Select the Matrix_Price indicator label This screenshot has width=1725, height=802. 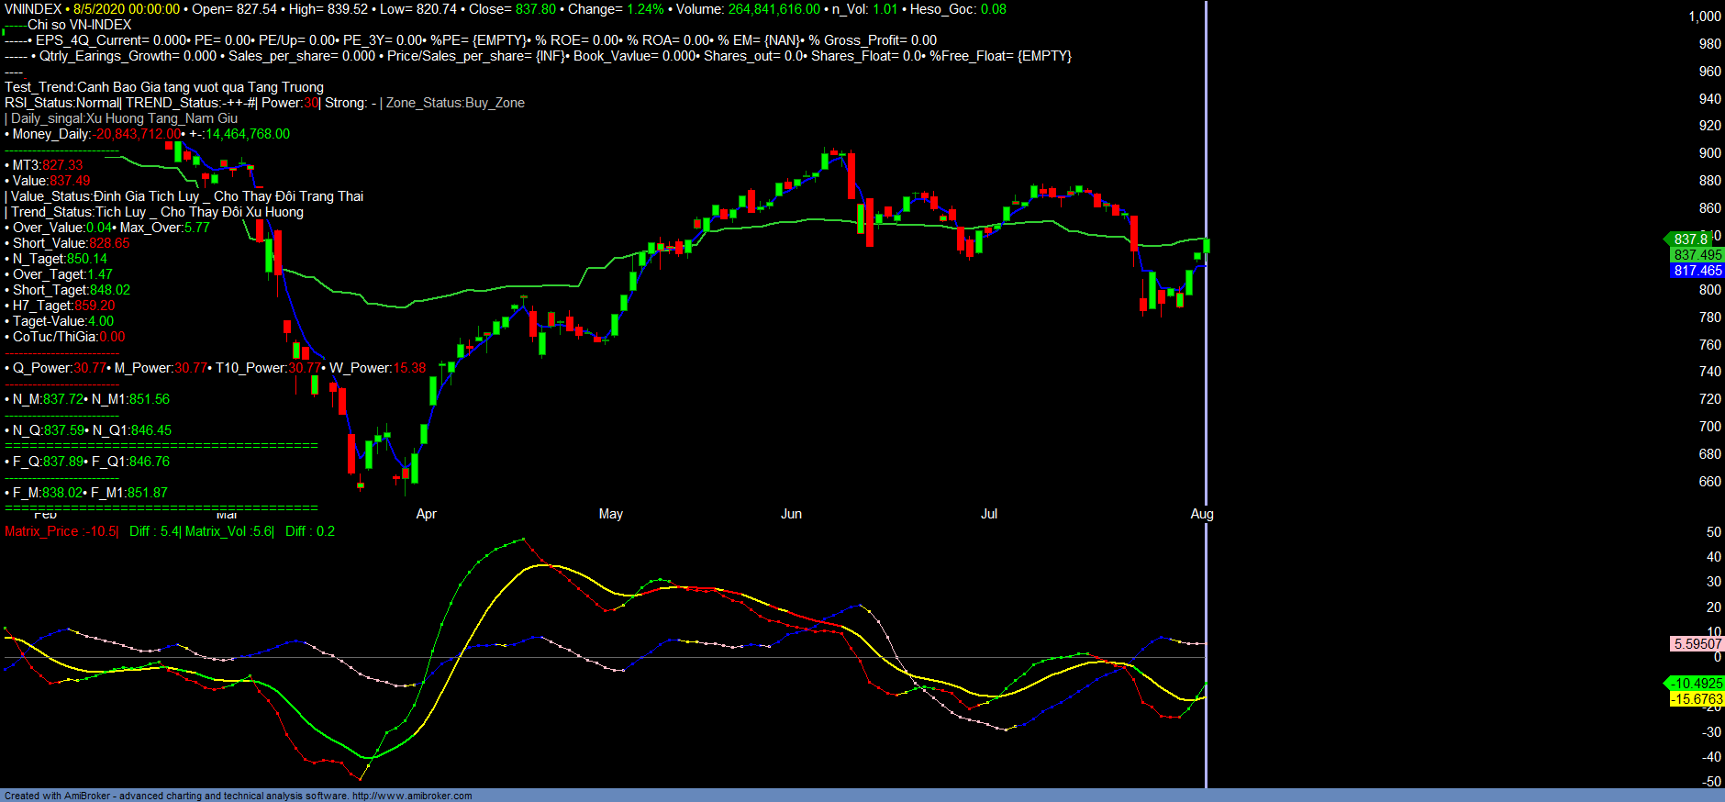61,531
